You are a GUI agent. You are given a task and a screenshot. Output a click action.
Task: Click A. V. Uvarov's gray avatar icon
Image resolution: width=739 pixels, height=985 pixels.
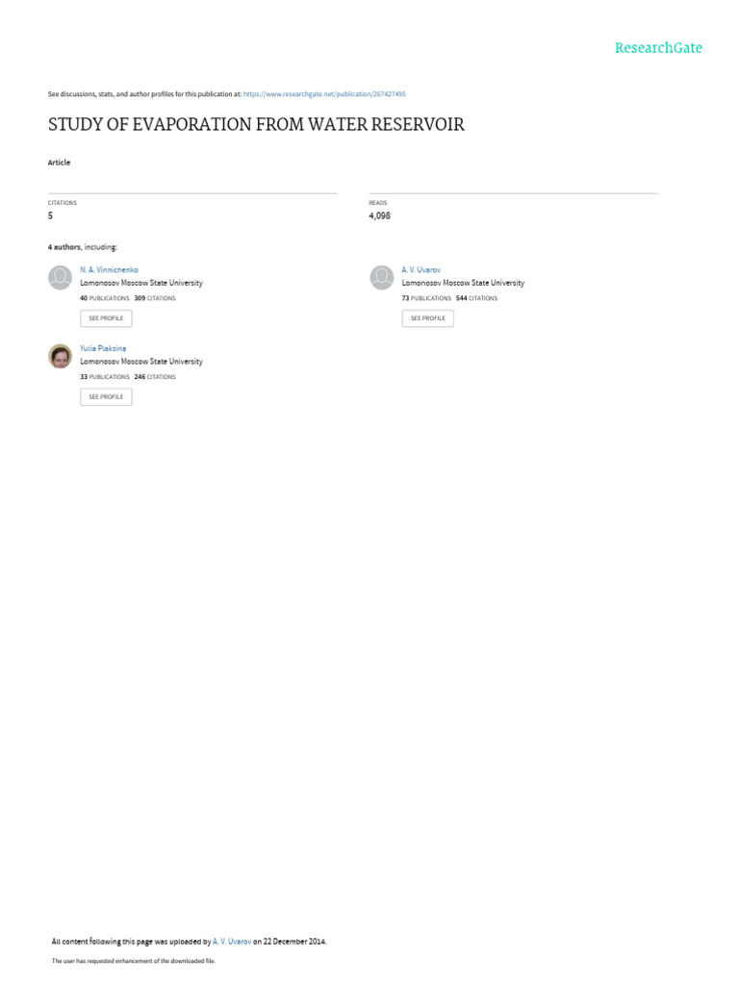382,277
